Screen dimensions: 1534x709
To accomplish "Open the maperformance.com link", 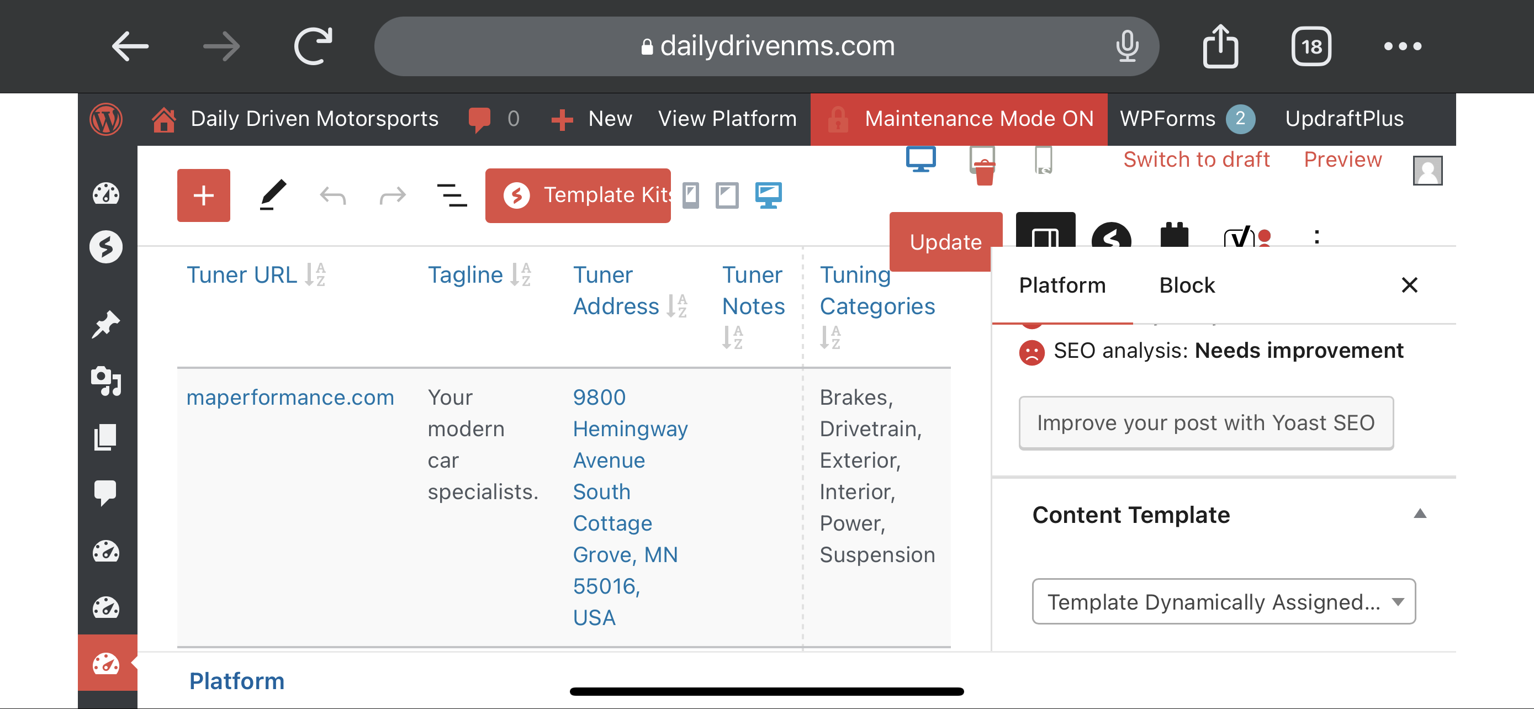I will tap(290, 397).
